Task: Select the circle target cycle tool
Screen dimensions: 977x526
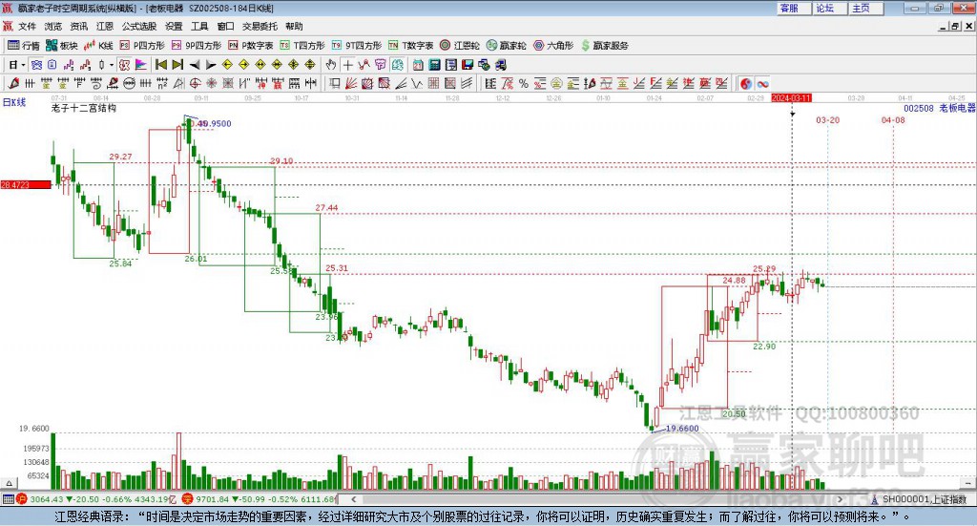Action: [x=195, y=83]
